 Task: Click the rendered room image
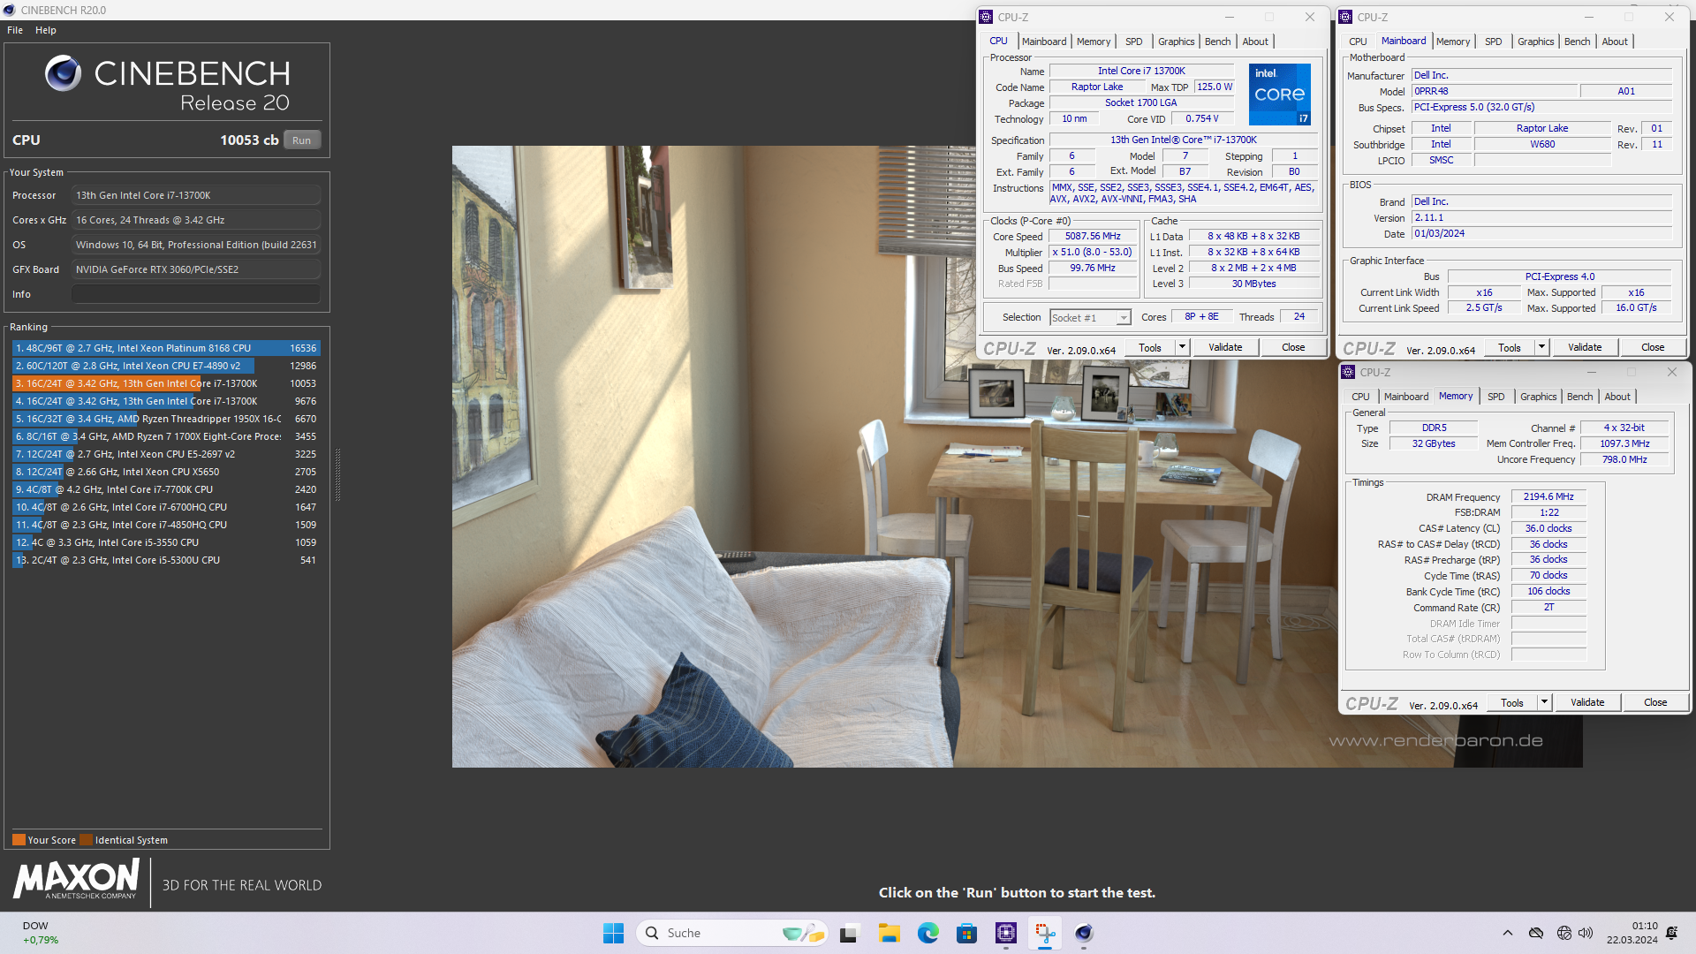(1017, 457)
